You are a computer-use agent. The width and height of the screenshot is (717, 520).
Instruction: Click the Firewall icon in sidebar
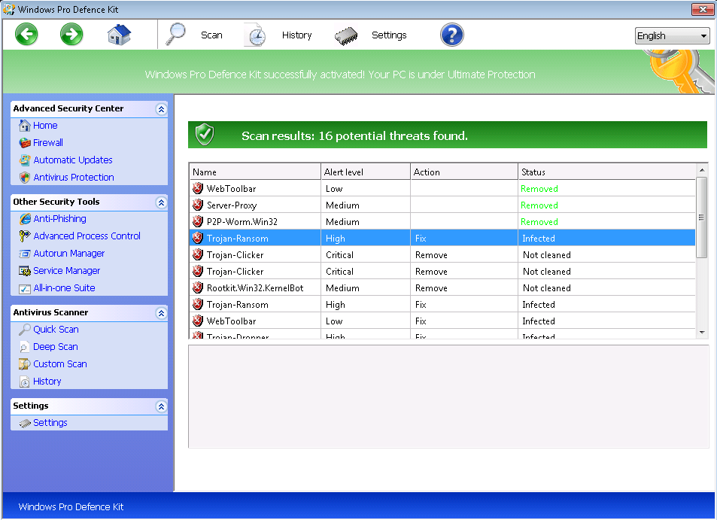point(25,143)
